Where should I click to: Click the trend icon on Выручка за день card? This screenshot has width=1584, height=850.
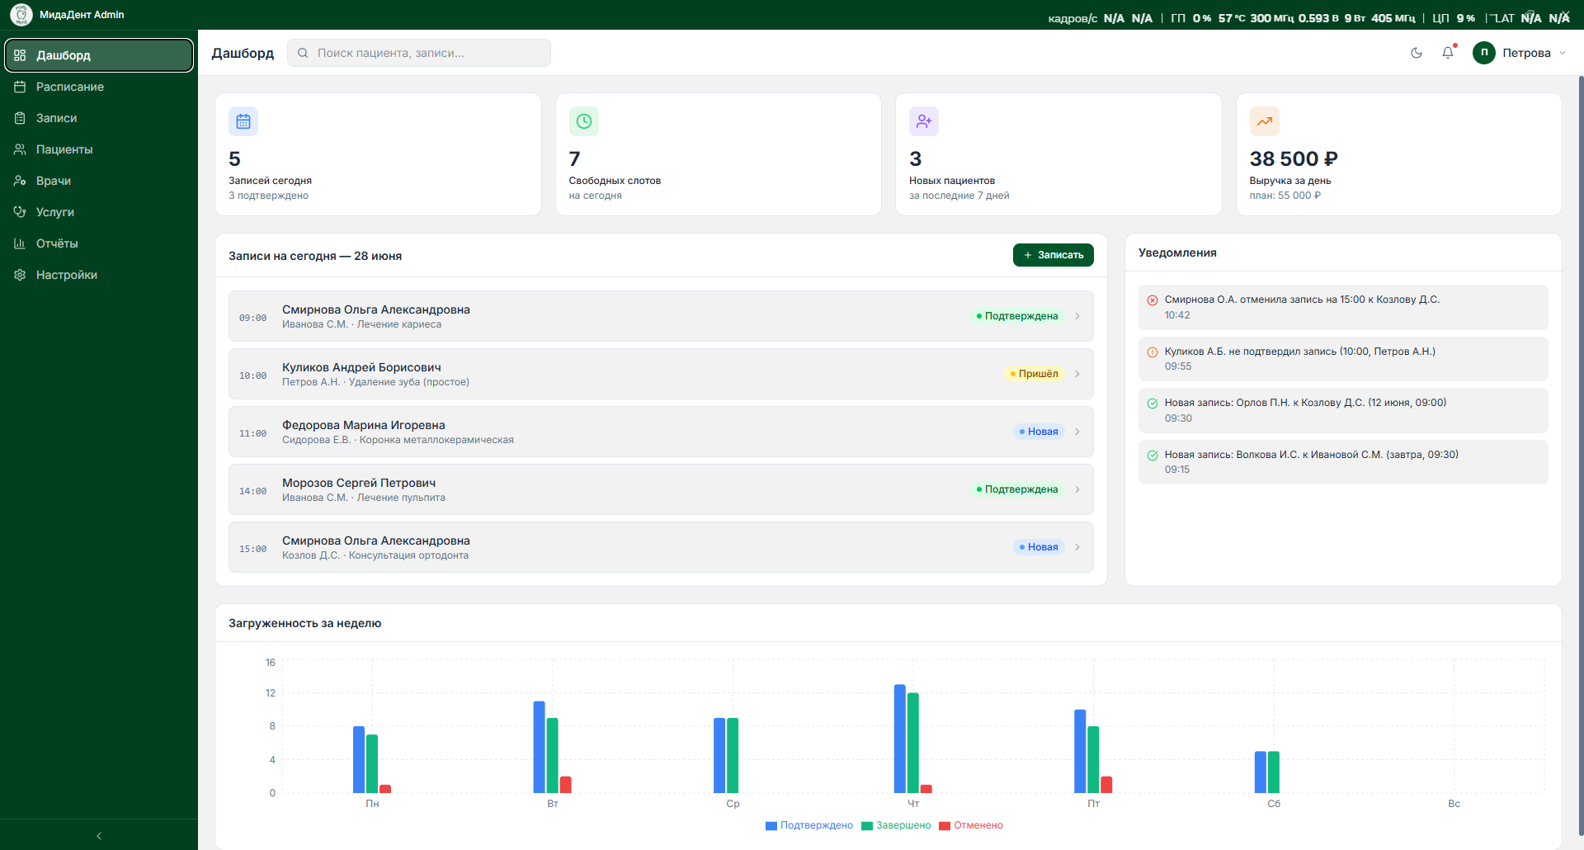[x=1265, y=121]
